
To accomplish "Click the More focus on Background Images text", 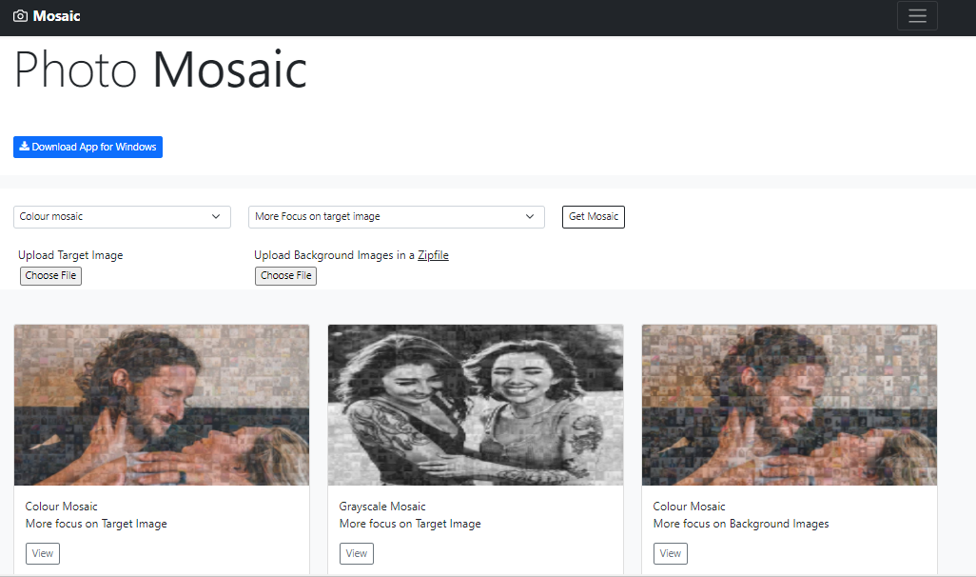I will click(x=741, y=524).
